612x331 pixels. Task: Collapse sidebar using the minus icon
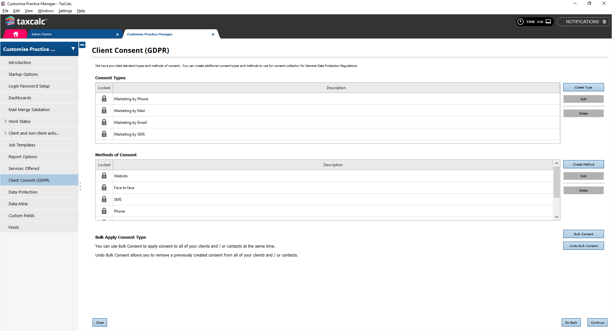82,45
